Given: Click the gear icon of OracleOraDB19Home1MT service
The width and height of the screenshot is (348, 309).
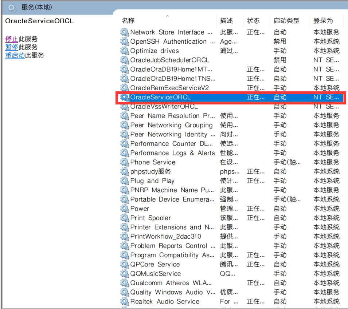Looking at the screenshot, I should point(125,70).
